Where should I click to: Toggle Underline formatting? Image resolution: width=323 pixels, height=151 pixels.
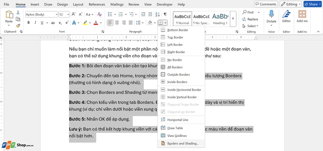(42, 23)
